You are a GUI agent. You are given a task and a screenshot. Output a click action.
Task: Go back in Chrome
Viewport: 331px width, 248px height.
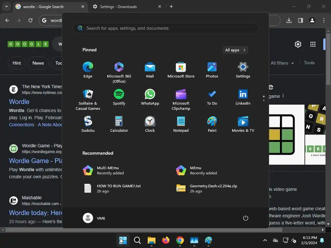pos(7,20)
